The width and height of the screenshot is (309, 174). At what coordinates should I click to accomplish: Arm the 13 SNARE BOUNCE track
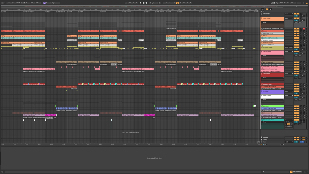click(x=304, y=45)
